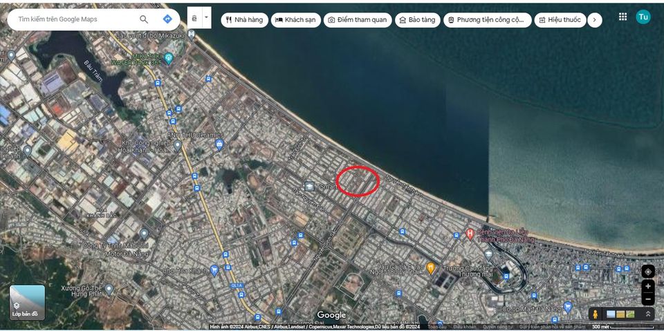Image resolution: width=664 pixels, height=331 pixels.
Task: Select the Street View pegman
Action: (595, 314)
